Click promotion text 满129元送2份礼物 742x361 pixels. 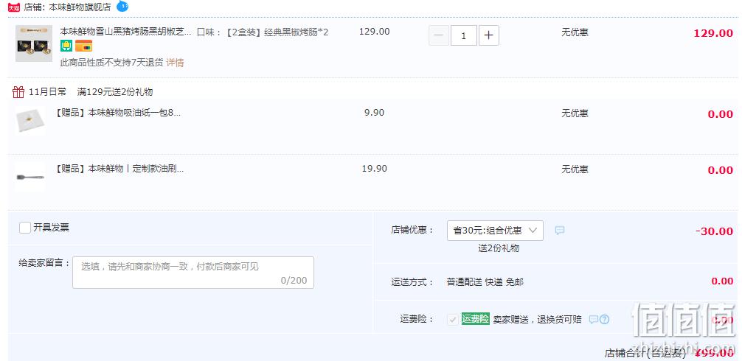[x=115, y=91]
